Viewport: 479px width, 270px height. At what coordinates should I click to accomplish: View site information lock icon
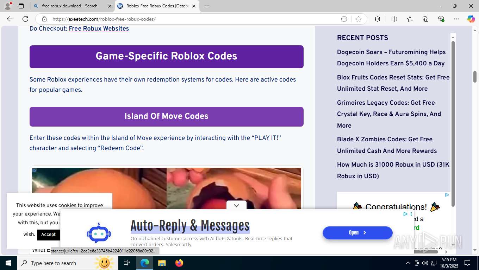pos(44,19)
